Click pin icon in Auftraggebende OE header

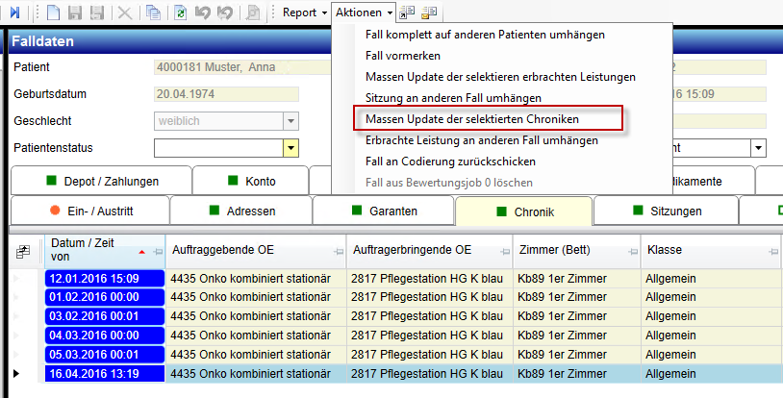(x=339, y=252)
